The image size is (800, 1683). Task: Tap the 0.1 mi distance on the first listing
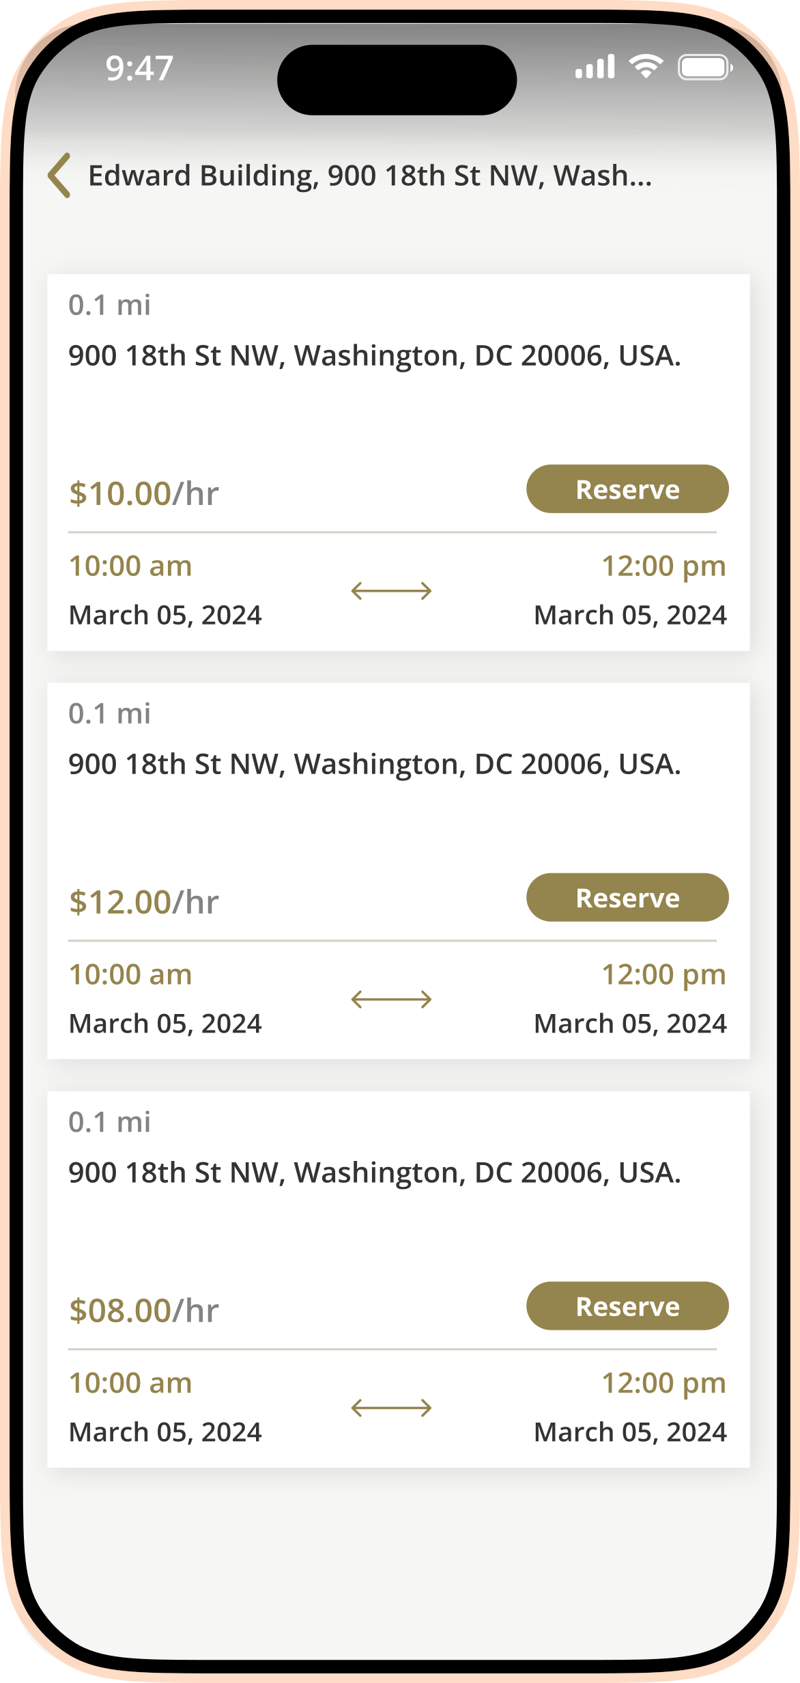click(x=109, y=305)
